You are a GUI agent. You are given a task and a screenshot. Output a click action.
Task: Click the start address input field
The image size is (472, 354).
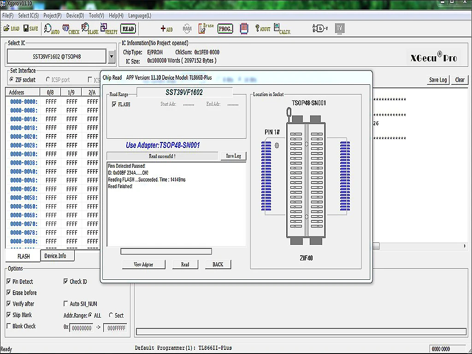click(x=81, y=328)
